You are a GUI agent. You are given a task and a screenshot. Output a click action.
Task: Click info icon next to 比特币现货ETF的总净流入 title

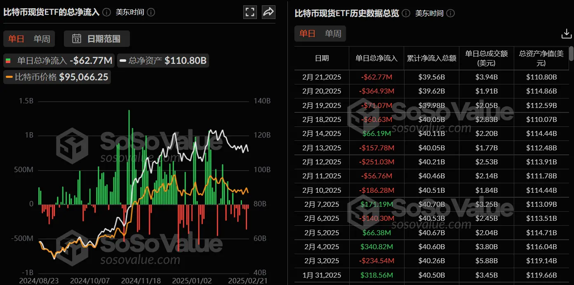(x=106, y=12)
